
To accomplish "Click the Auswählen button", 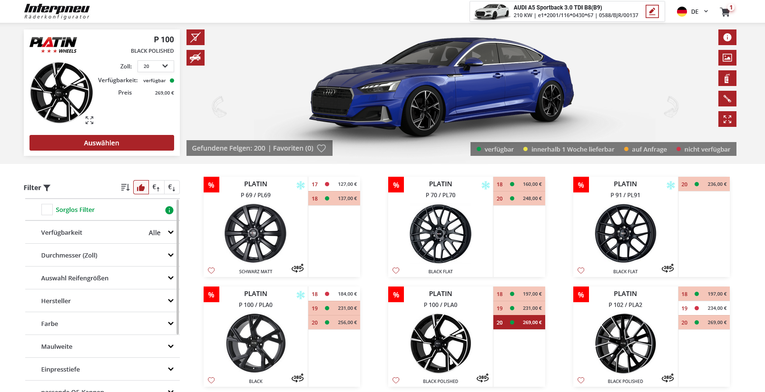I will 102,143.
